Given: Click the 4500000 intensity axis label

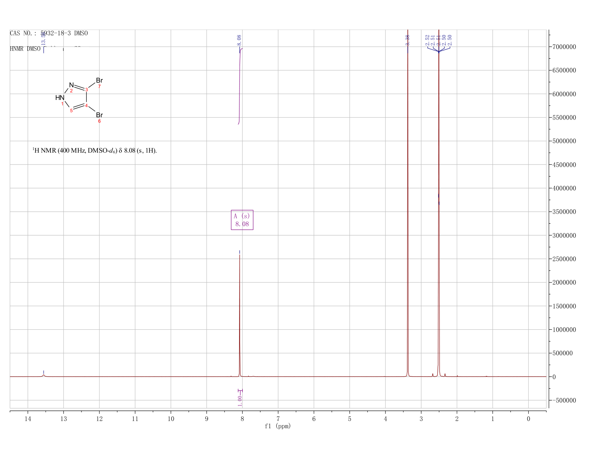Looking at the screenshot, I should 564,165.
